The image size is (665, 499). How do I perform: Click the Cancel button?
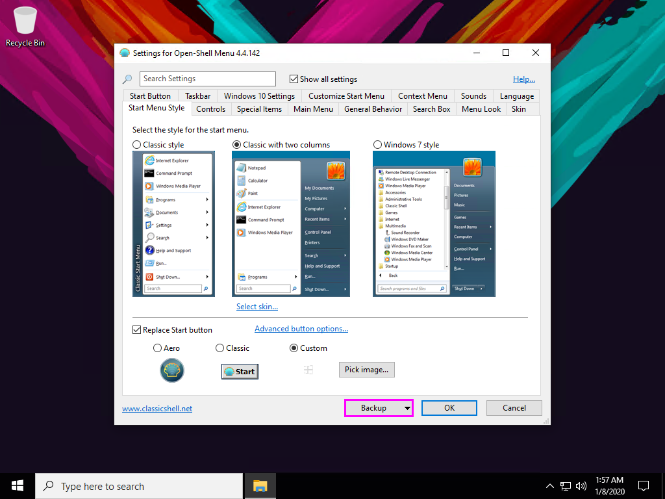pyautogui.click(x=514, y=408)
